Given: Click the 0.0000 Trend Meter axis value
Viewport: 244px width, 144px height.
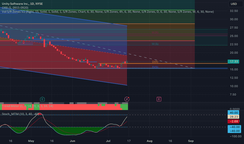Looking at the screenshot, I should click(x=235, y=109).
